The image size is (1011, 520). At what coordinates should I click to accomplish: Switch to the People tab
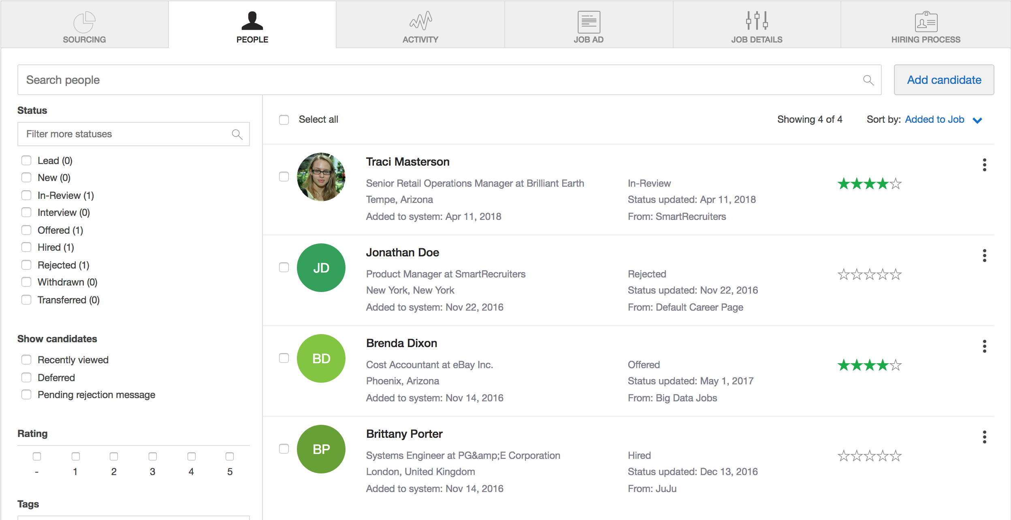point(252,24)
